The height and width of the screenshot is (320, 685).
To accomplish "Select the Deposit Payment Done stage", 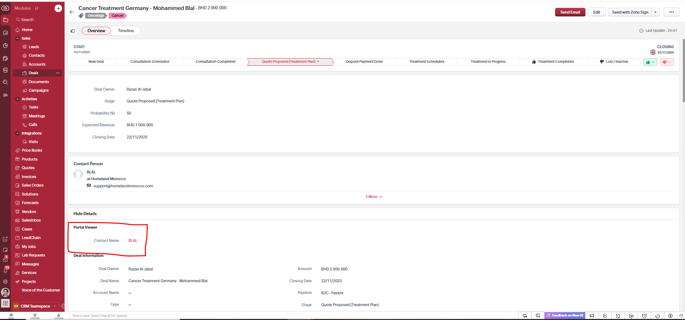I will click(x=364, y=62).
